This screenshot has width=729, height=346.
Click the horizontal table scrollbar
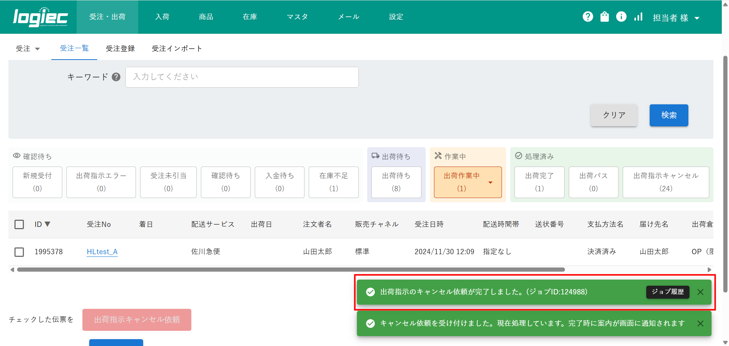point(291,270)
